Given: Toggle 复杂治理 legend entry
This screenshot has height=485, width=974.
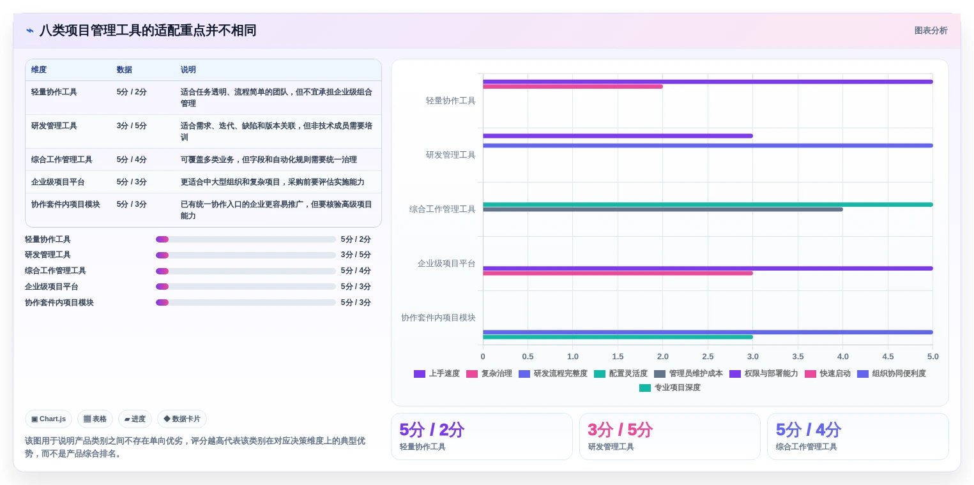Looking at the screenshot, I should click(x=489, y=374).
